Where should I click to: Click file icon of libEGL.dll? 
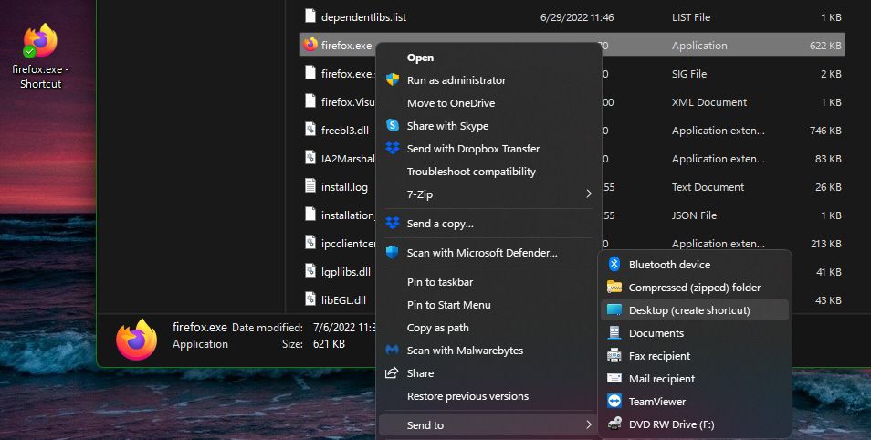pyautogui.click(x=310, y=299)
